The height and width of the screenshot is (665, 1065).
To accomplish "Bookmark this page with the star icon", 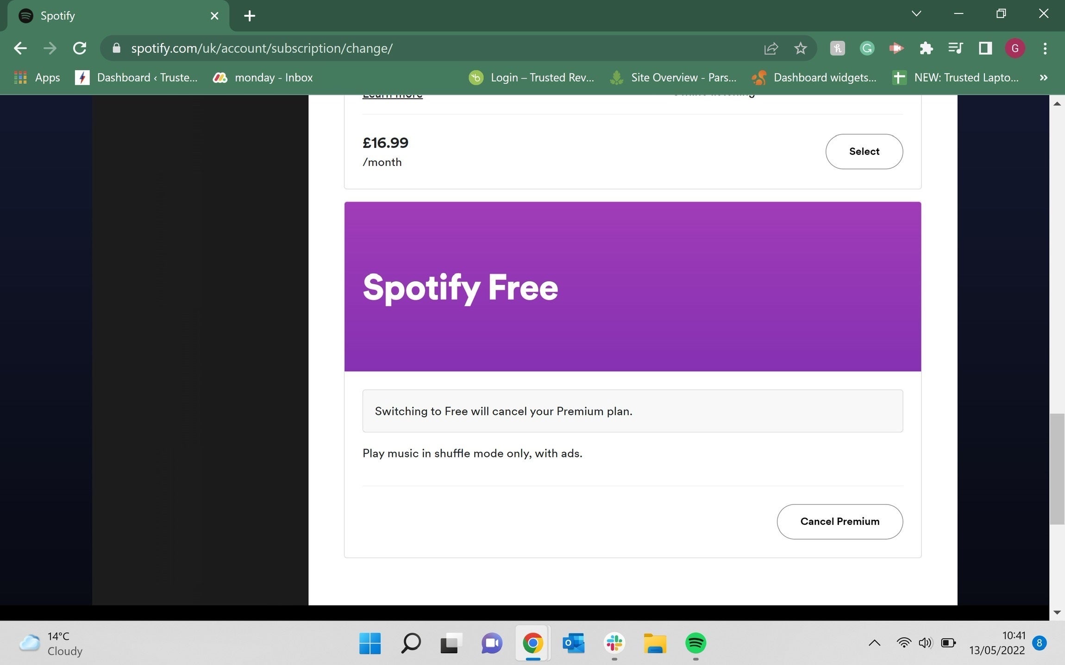I will [x=800, y=48].
